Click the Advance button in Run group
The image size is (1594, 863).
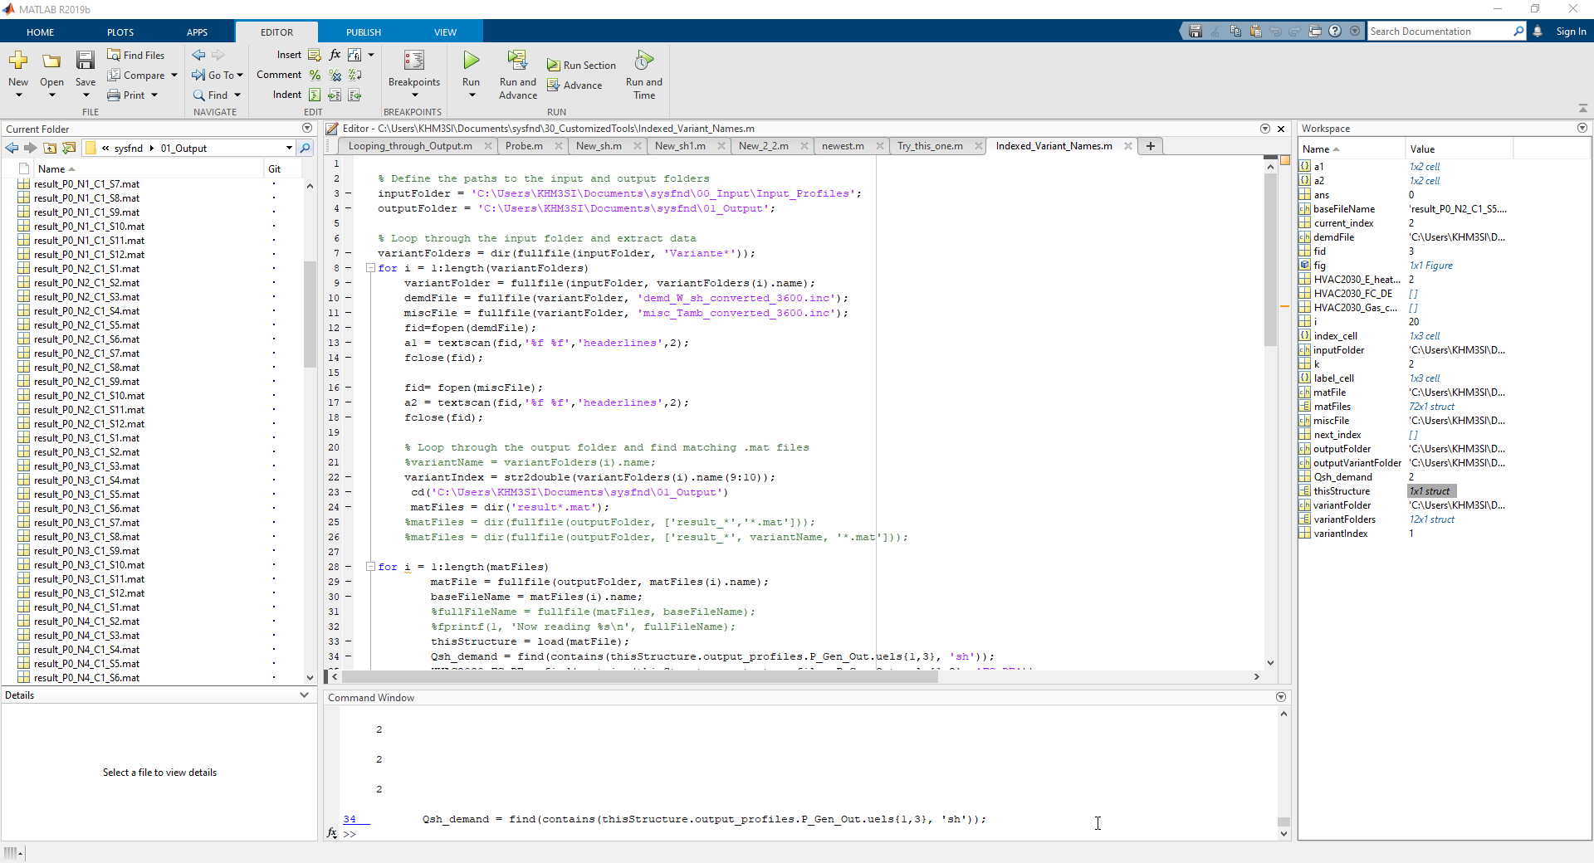click(x=582, y=85)
